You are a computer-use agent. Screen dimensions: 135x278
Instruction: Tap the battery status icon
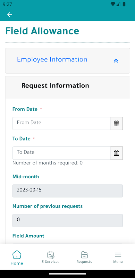124,4
